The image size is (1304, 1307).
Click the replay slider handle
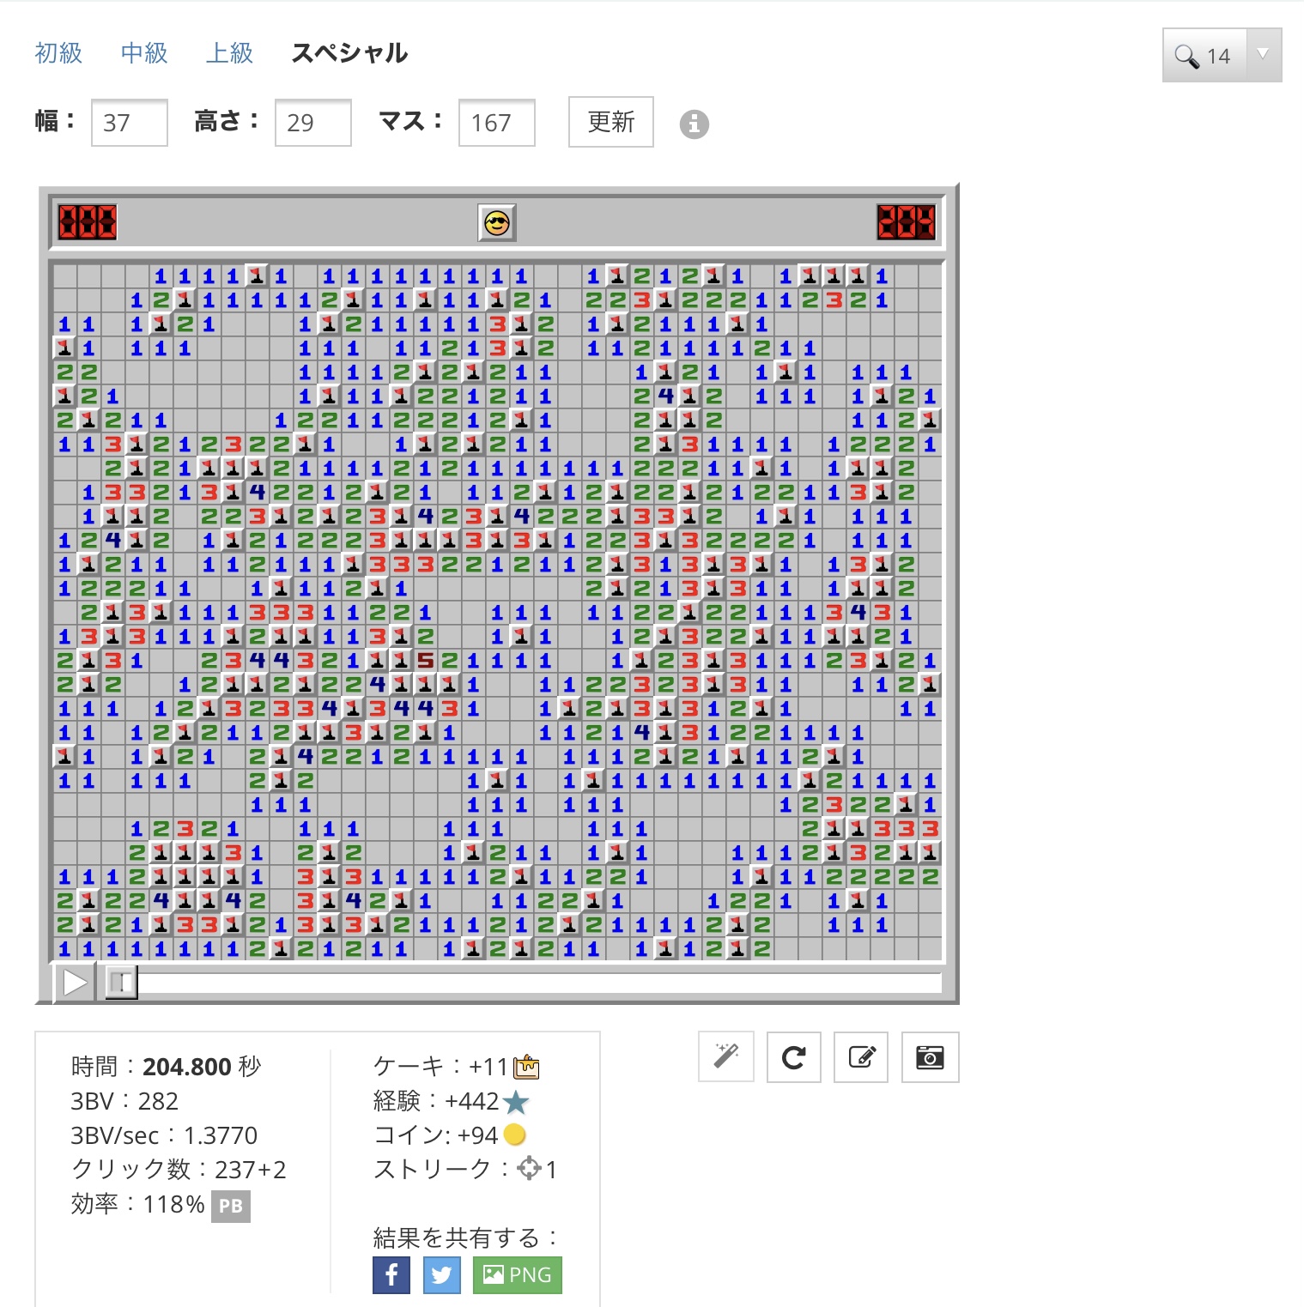(122, 983)
